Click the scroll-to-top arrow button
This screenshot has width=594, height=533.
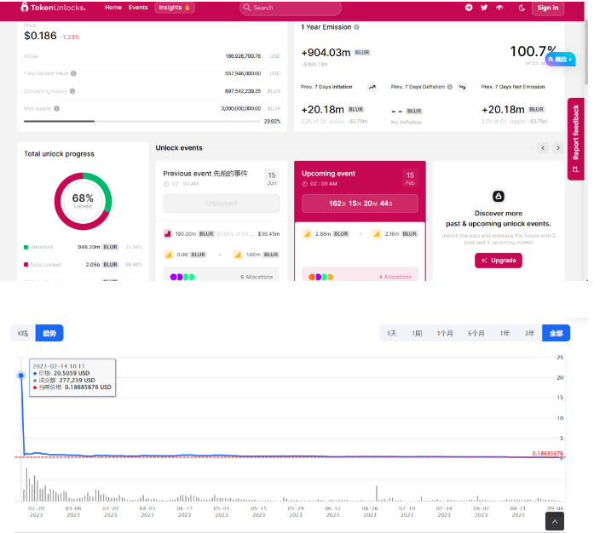click(555, 522)
